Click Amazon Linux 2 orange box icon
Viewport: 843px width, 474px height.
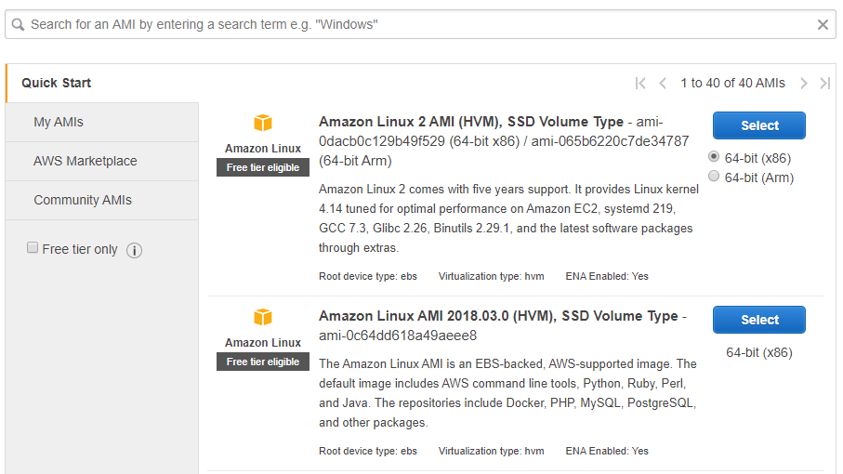263,123
